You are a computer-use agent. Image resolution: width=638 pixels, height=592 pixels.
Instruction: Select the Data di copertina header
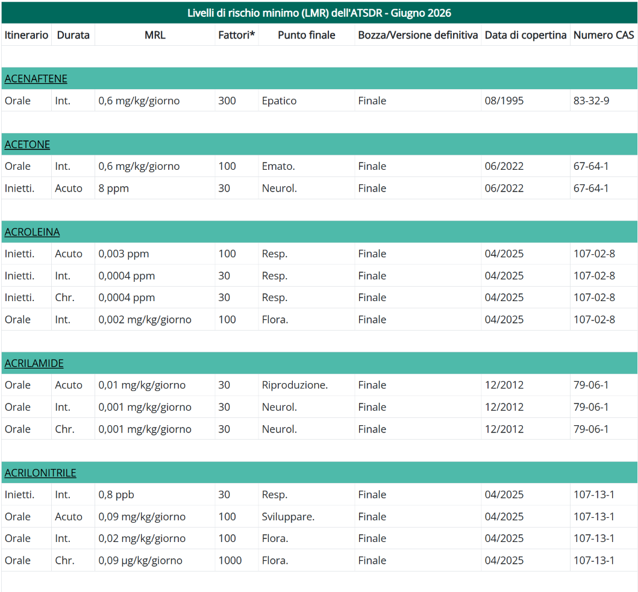pos(526,35)
